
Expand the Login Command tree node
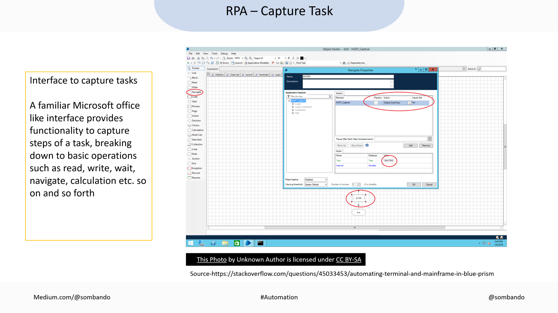tap(293, 107)
